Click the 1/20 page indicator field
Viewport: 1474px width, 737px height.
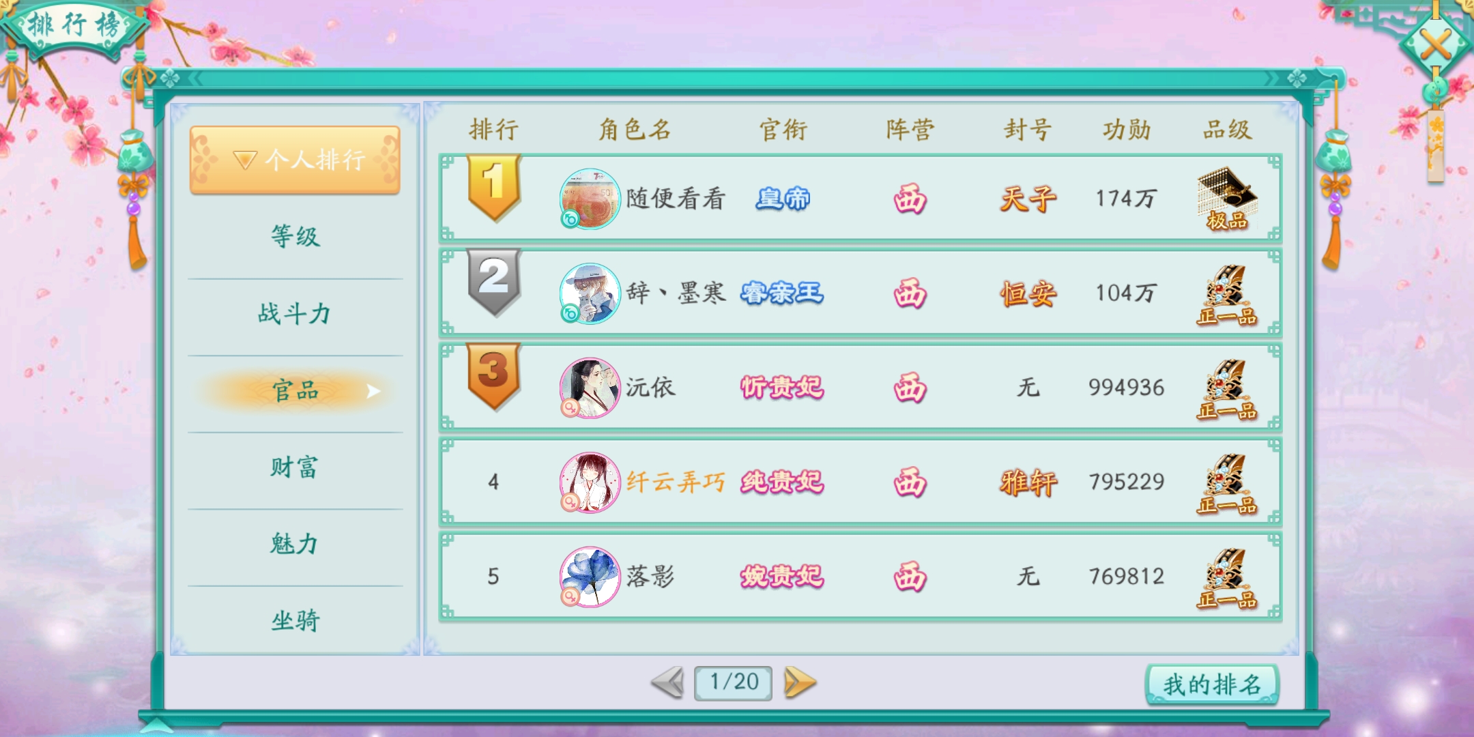coord(734,682)
